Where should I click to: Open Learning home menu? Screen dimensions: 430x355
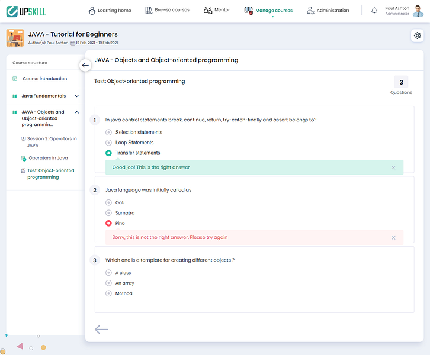click(x=110, y=11)
